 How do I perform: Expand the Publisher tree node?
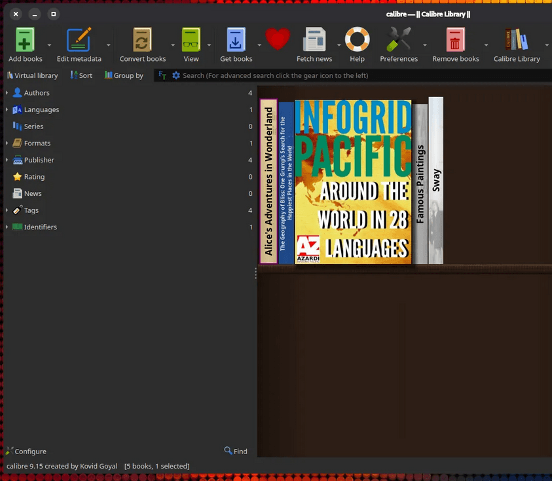pos(7,160)
